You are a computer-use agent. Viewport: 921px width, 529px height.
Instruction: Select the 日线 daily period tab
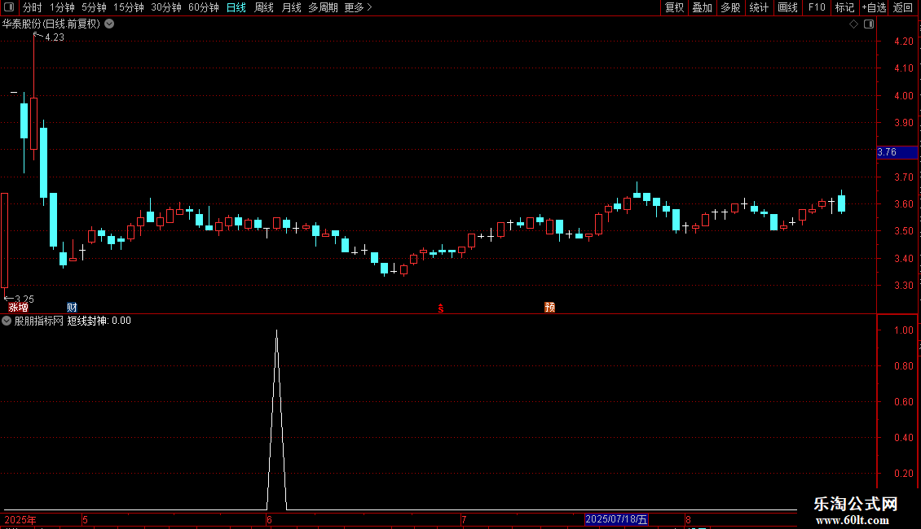tap(236, 7)
